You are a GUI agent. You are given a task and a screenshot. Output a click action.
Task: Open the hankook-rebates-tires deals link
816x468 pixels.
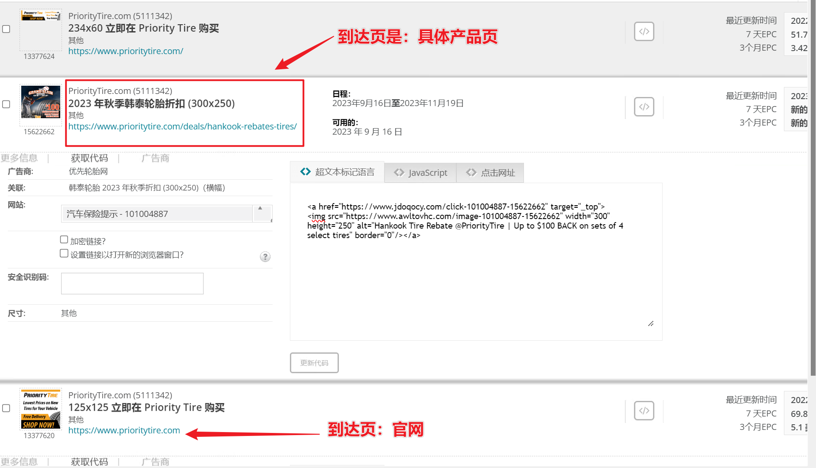pyautogui.click(x=182, y=126)
